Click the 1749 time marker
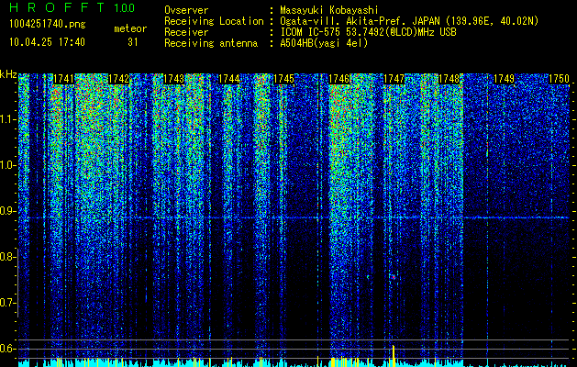 coord(504,79)
